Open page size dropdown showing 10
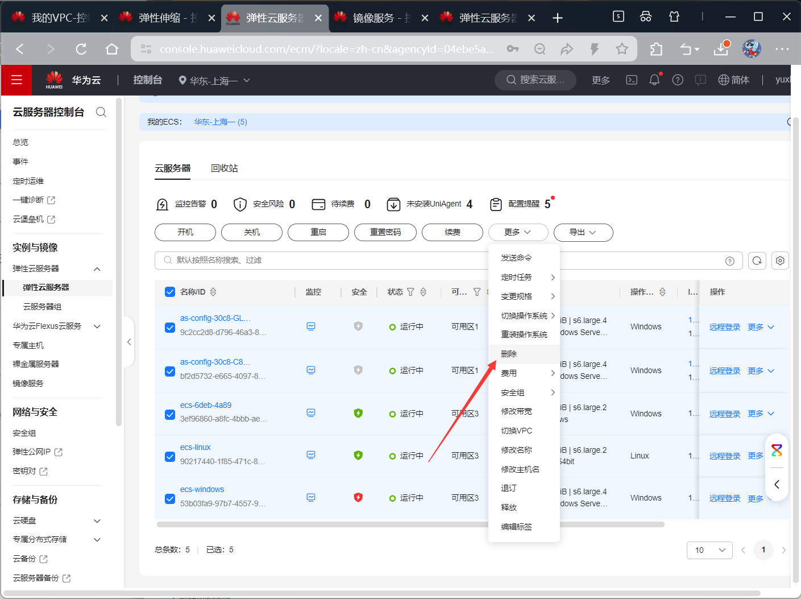The width and height of the screenshot is (801, 599). tap(709, 550)
